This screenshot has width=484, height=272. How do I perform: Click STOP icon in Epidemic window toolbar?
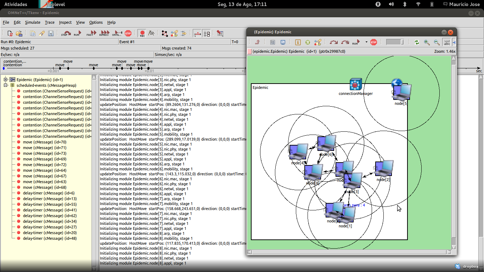pyautogui.click(x=373, y=42)
